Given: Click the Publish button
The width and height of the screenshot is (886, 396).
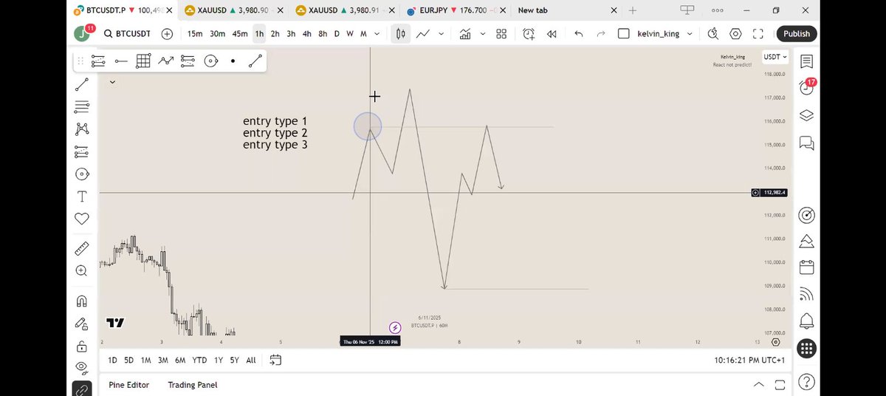Looking at the screenshot, I should click(x=797, y=34).
